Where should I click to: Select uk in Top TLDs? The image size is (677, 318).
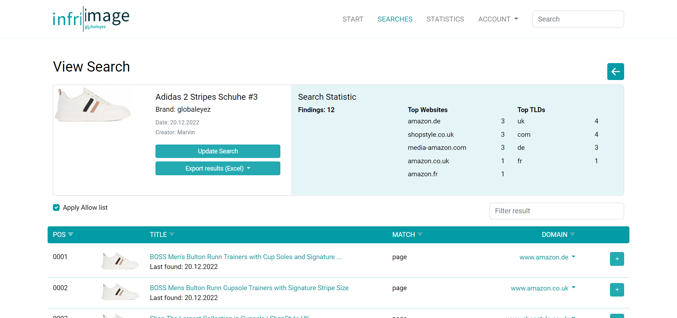pos(521,121)
